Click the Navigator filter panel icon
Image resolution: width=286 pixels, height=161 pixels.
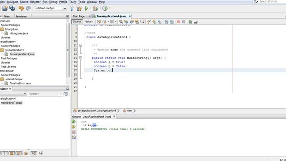pos(66,94)
